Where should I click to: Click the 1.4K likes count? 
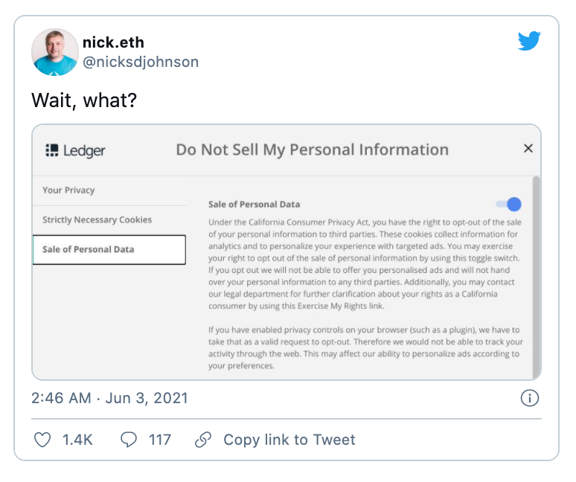click(x=77, y=440)
